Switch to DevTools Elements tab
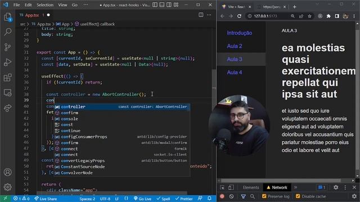This screenshot has width=360, height=202. click(251, 187)
